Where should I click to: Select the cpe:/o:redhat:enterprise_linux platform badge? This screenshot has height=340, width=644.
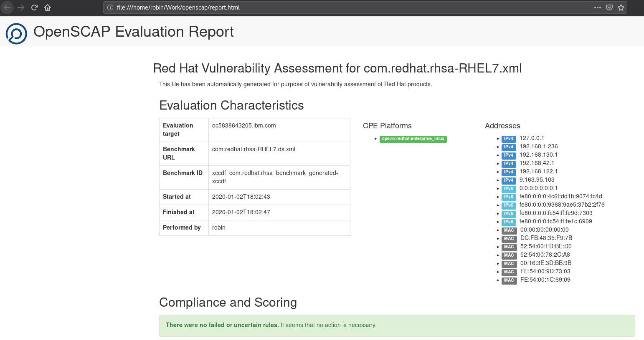(413, 139)
